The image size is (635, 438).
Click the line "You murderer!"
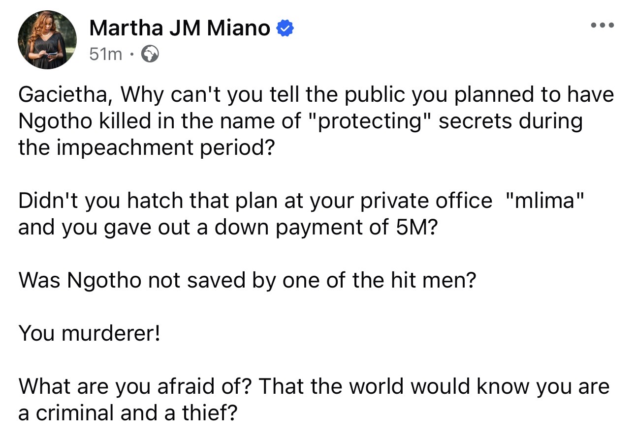(x=89, y=334)
